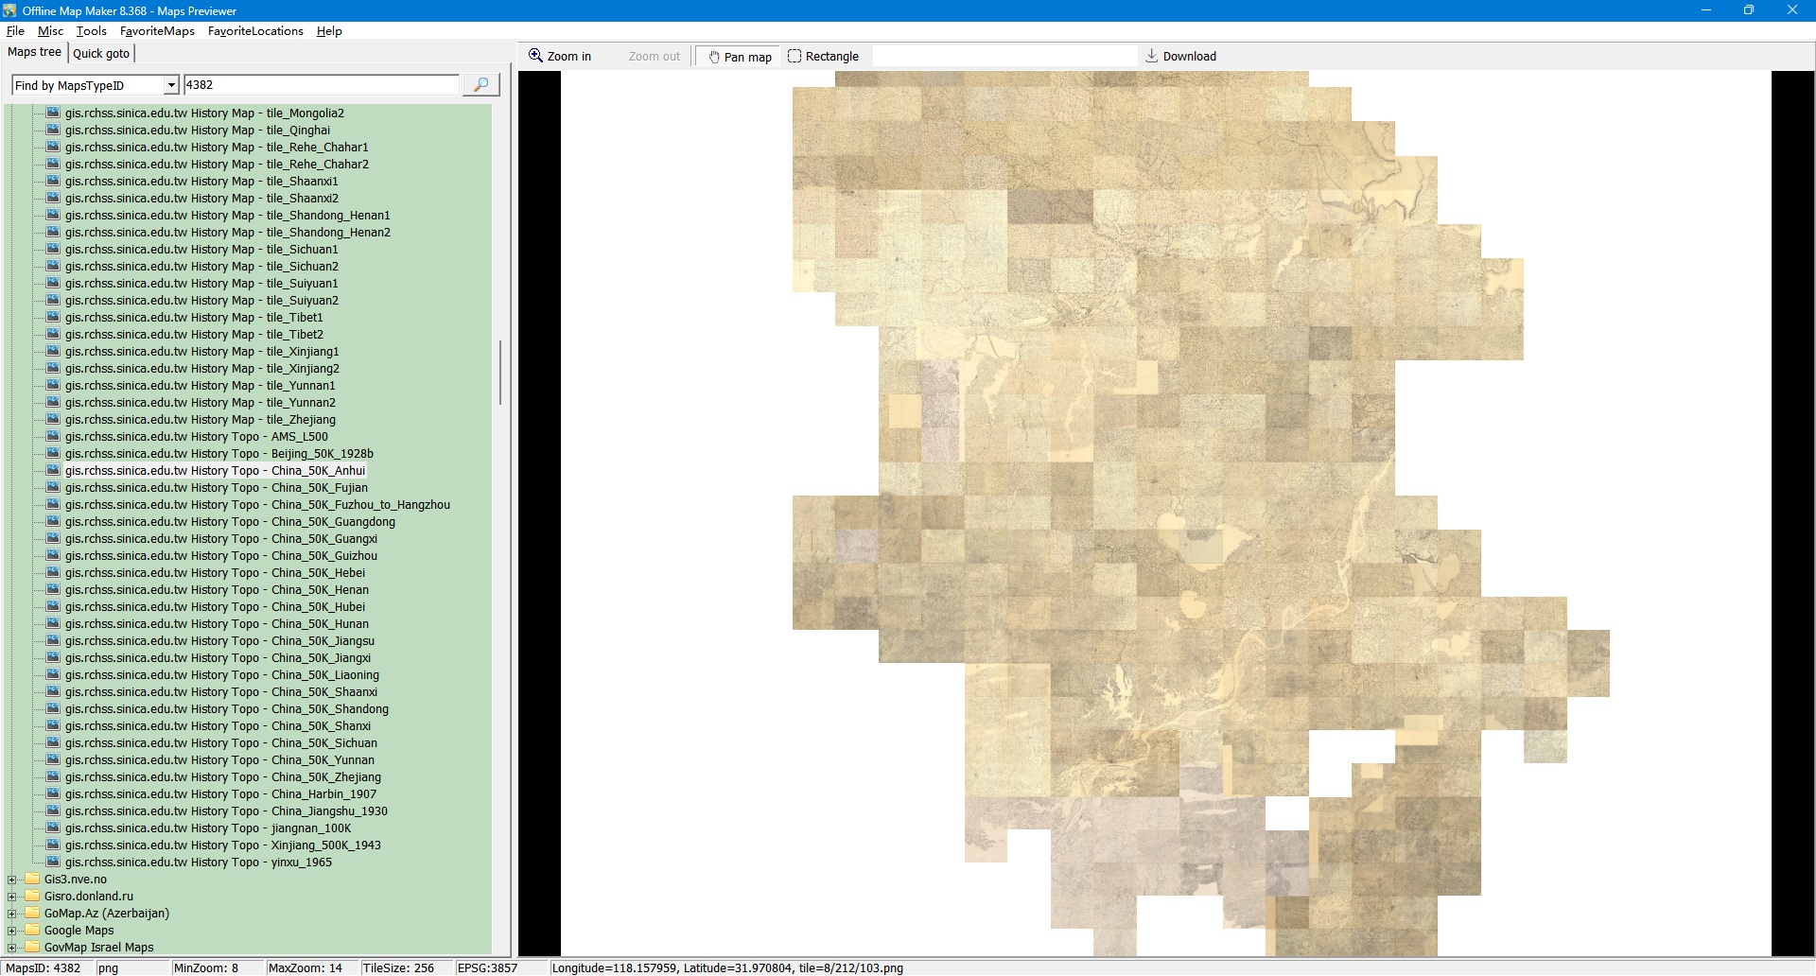The width and height of the screenshot is (1816, 976).
Task: Open the Tools menu
Action: click(x=91, y=31)
